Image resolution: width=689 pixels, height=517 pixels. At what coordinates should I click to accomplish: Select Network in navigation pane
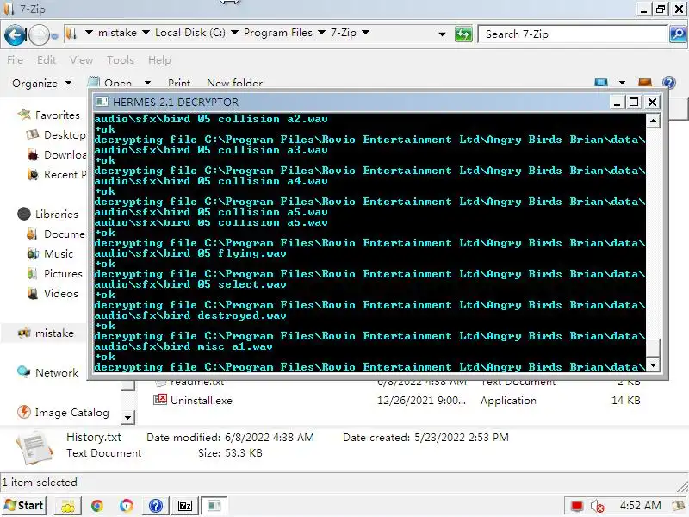(x=47, y=372)
